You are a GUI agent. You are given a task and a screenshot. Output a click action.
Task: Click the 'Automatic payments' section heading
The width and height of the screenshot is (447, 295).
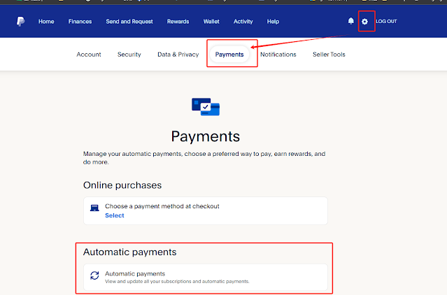129,252
